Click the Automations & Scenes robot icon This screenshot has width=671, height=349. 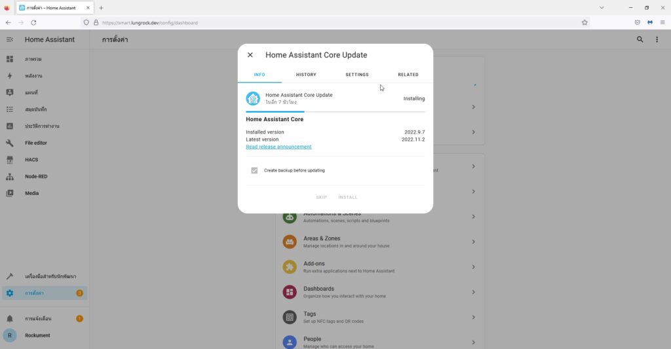(290, 217)
